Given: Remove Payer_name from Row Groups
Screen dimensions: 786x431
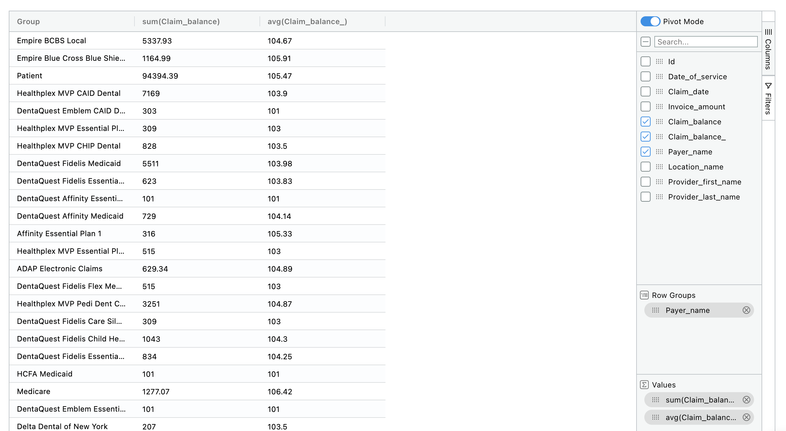Looking at the screenshot, I should pos(746,310).
